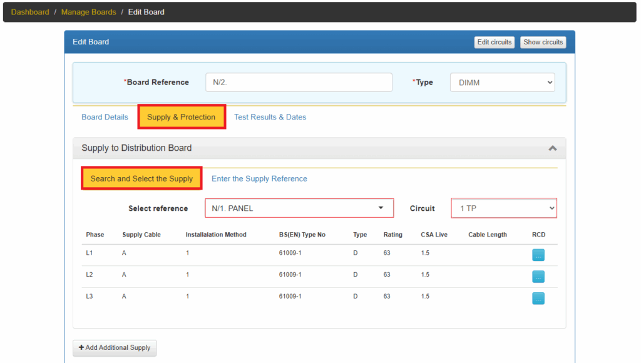Click the Cable Length column header
The height and width of the screenshot is (363, 641).
coord(487,235)
